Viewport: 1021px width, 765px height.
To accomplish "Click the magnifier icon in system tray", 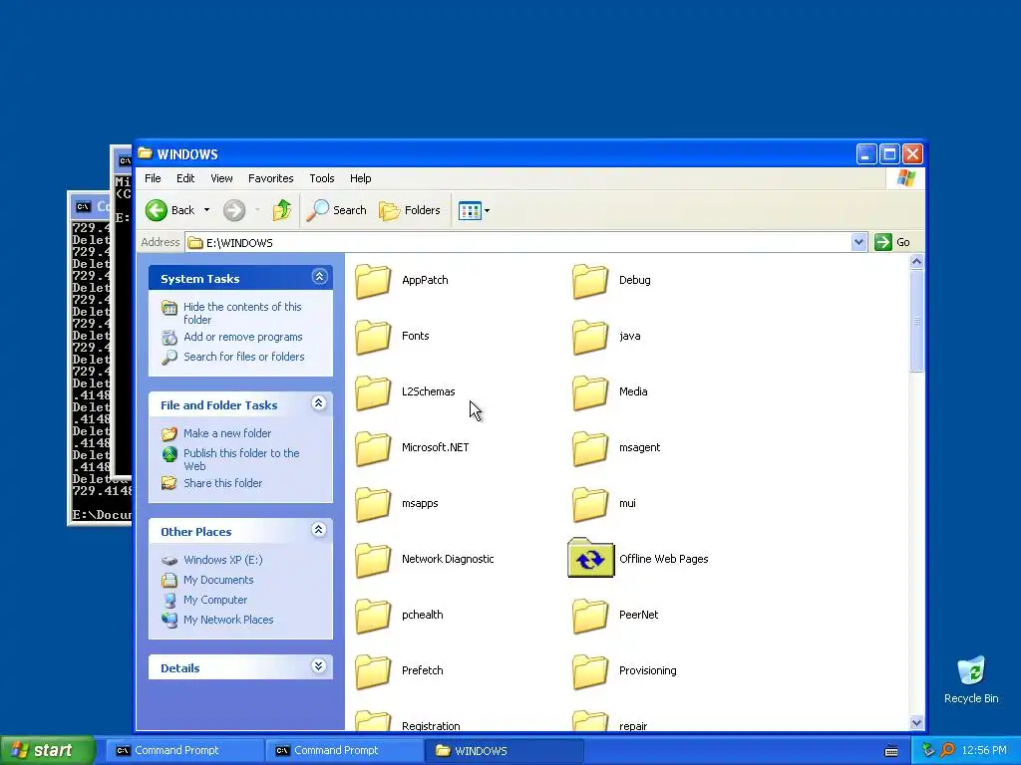I will (x=947, y=750).
